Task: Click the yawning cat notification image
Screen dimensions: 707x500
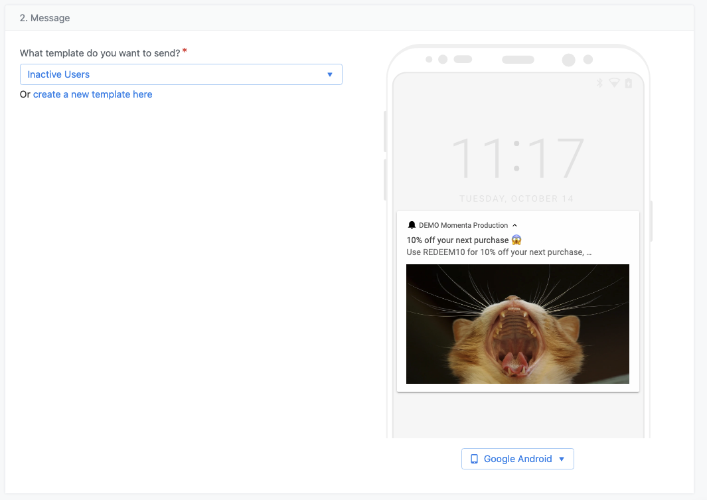Action: pos(518,324)
